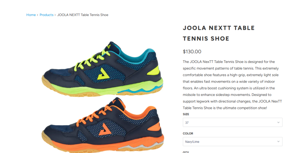This screenshot has height=153, width=297.
Task: Open the Color dropdown showing Navy/Lime
Action: [x=232, y=142]
